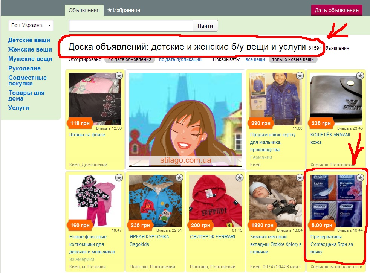Image resolution: width=370 pixels, height=273 pixels.
Task: Star the Штаны на флисе listing
Action: (x=119, y=76)
